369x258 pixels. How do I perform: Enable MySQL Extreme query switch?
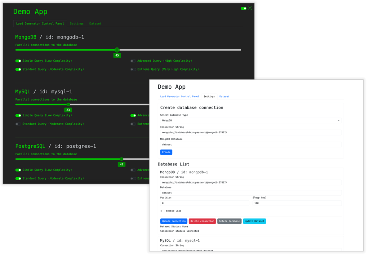click(133, 124)
